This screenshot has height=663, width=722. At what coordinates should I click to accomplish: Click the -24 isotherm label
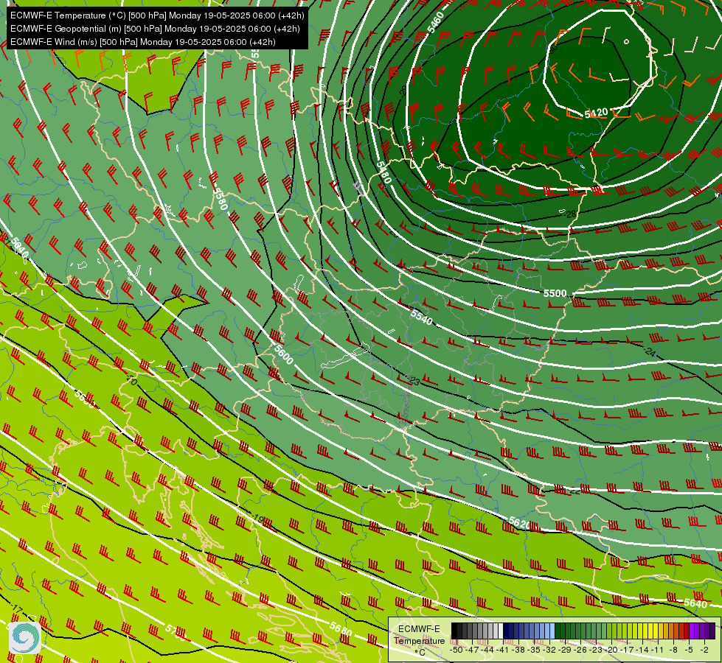tap(650, 352)
